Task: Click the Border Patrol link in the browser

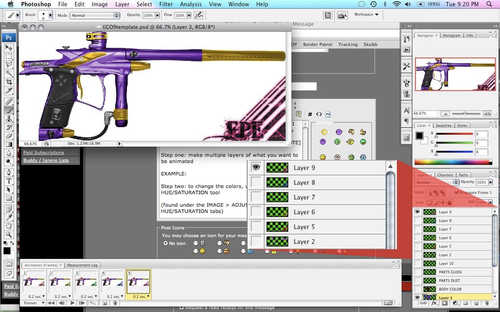Action: pos(317,44)
